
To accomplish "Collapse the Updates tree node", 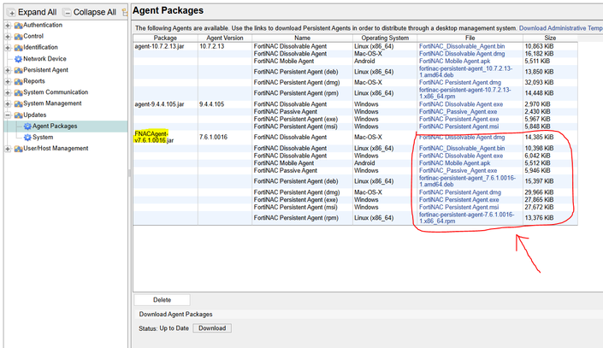I will 8,115.
